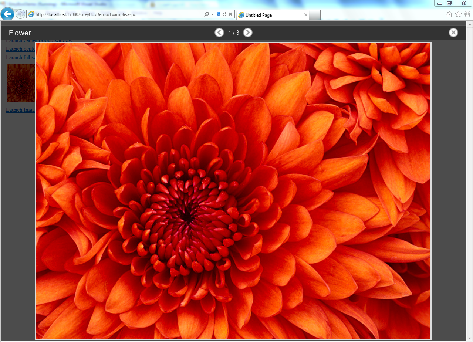Click the large orange flower image
473x342 pixels.
coord(233,191)
